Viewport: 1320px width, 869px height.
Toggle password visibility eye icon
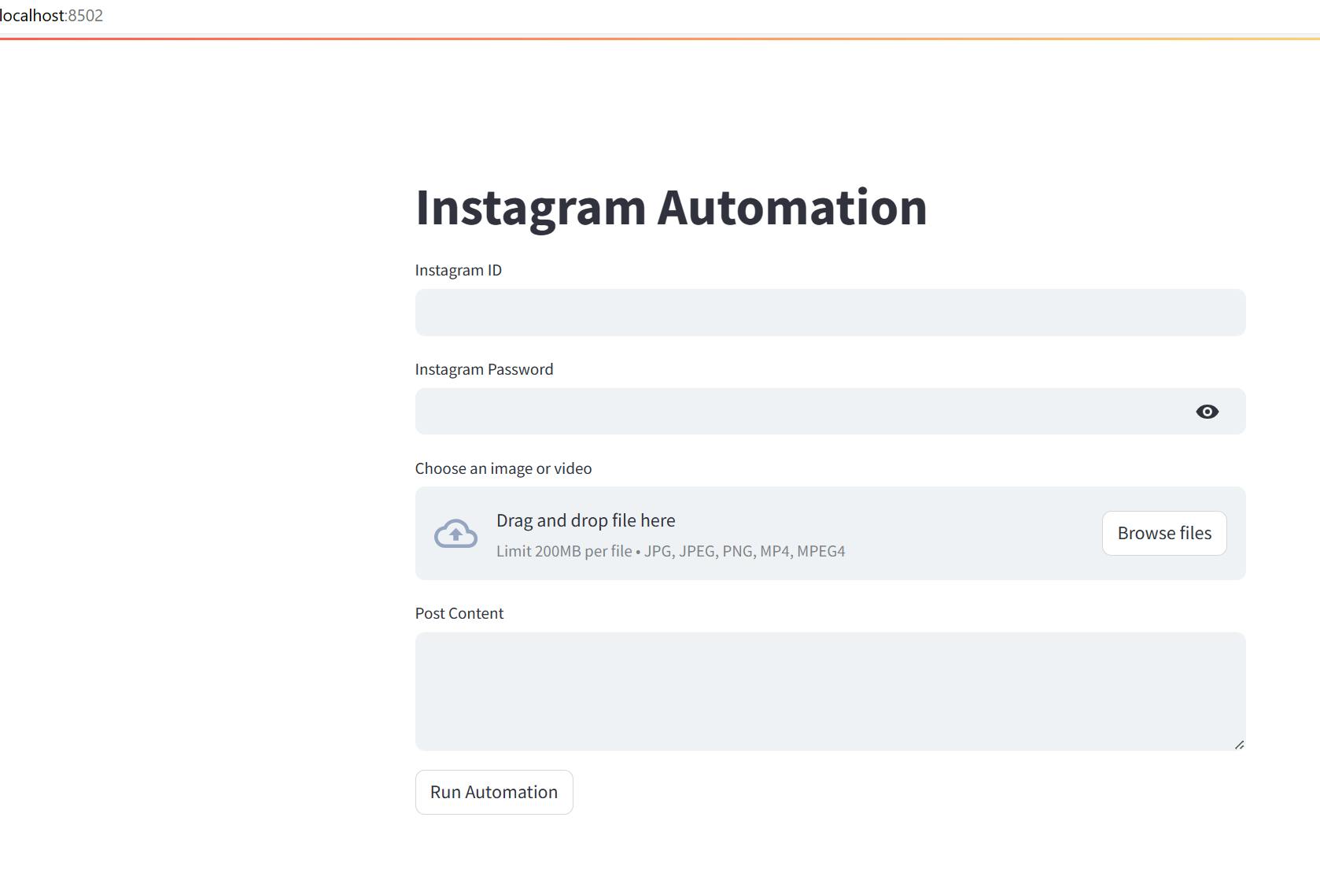1207,412
